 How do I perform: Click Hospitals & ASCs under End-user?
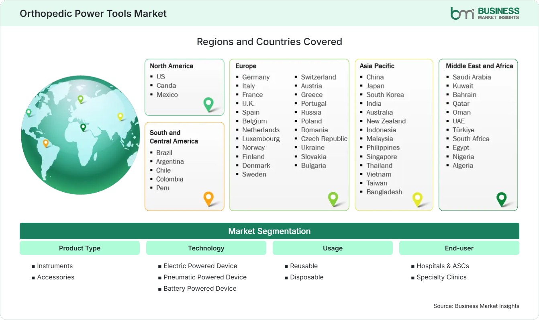point(443,266)
